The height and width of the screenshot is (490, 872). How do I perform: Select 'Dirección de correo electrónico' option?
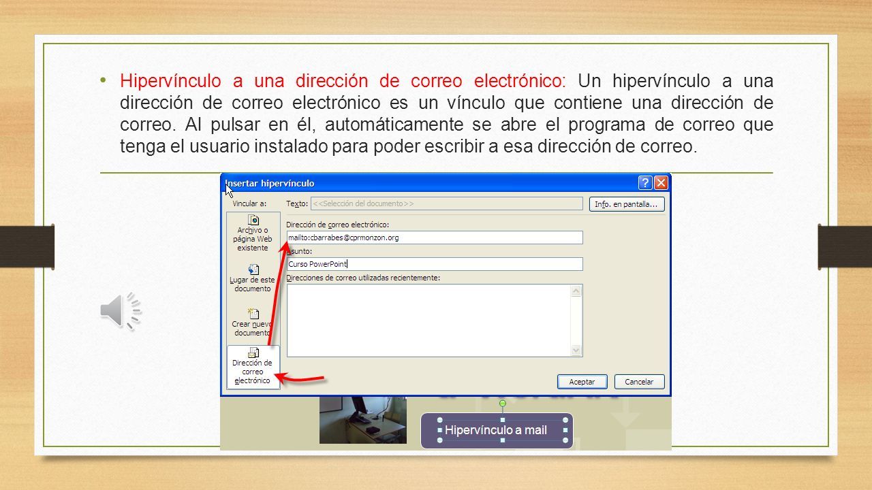253,367
